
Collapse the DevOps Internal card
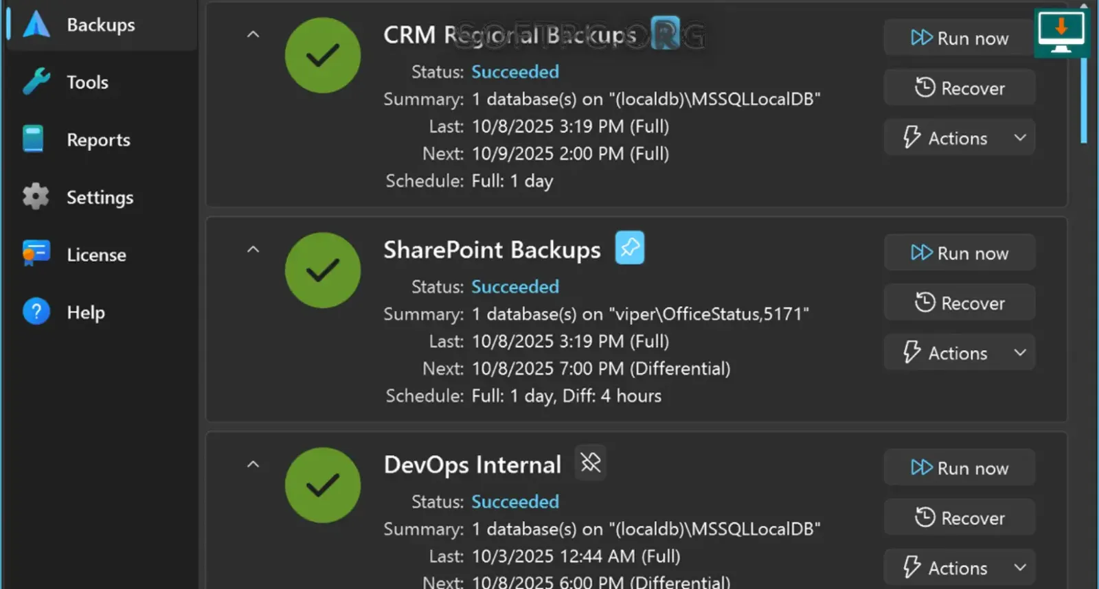[x=253, y=463]
